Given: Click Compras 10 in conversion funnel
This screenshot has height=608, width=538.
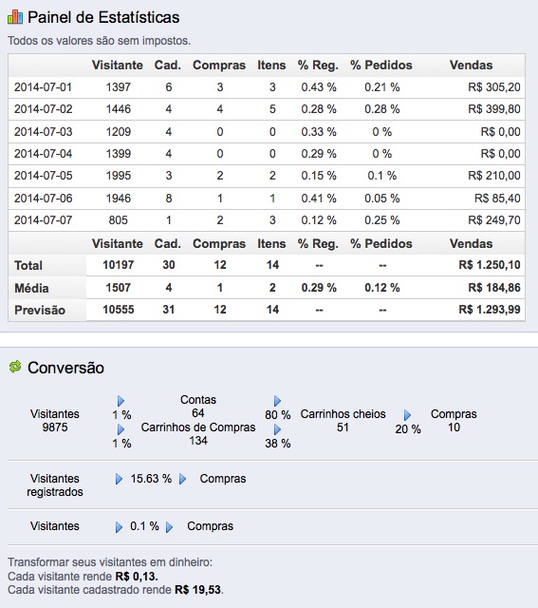Looking at the screenshot, I should 454,421.
